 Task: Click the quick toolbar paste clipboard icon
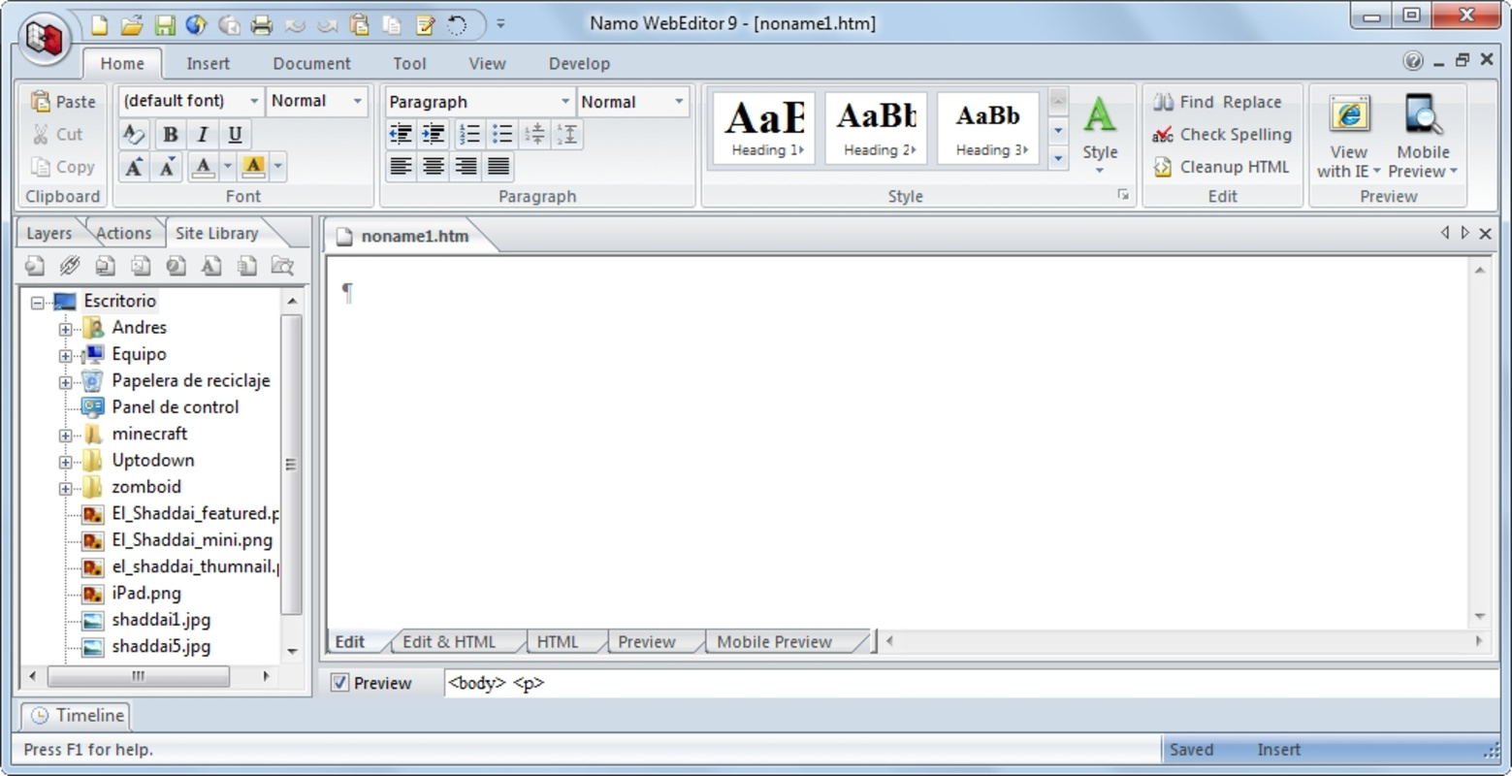(360, 25)
